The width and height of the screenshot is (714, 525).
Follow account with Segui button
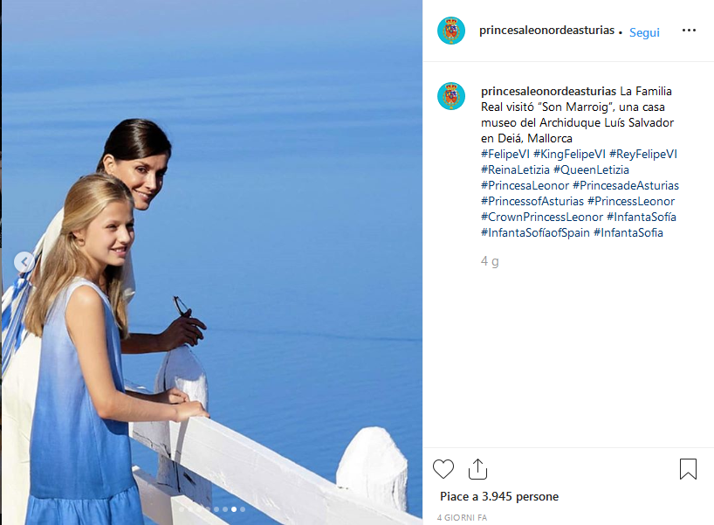[644, 32]
